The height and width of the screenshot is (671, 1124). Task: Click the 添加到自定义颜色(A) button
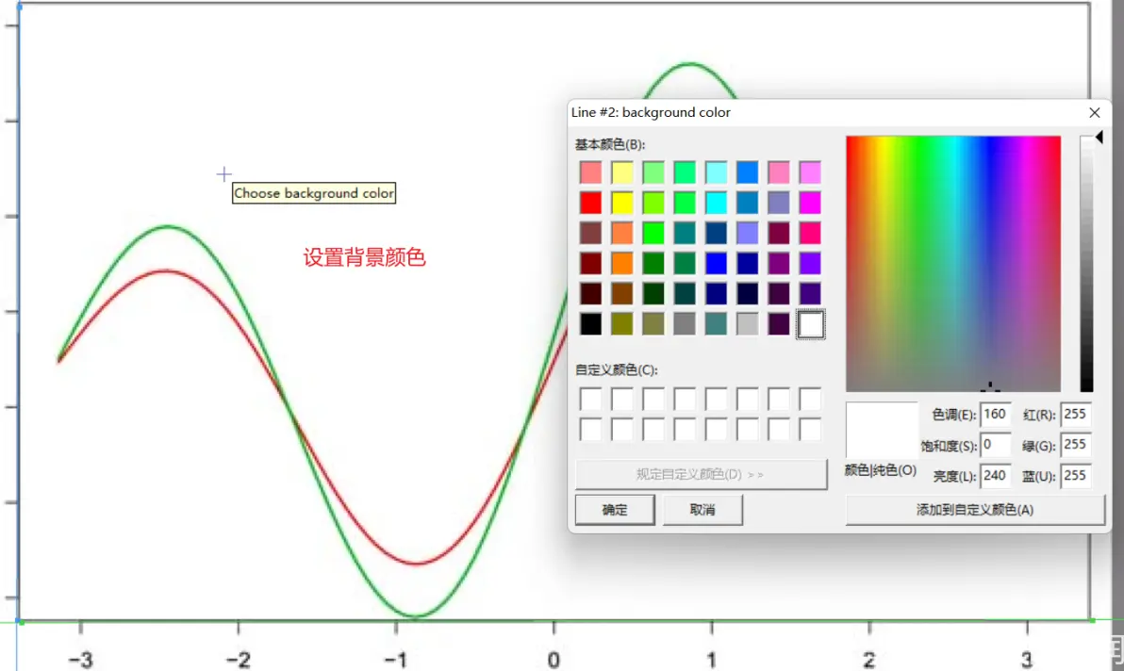[975, 510]
